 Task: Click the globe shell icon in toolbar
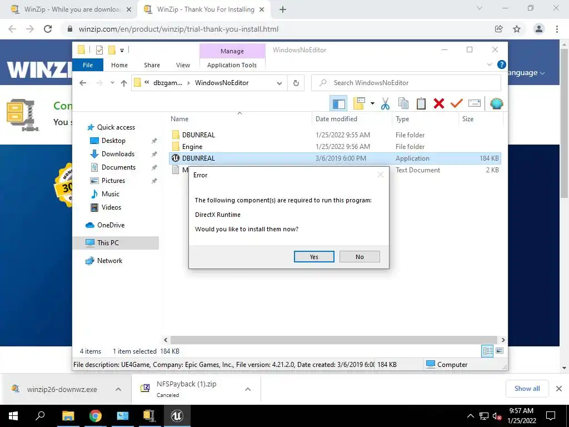(496, 103)
